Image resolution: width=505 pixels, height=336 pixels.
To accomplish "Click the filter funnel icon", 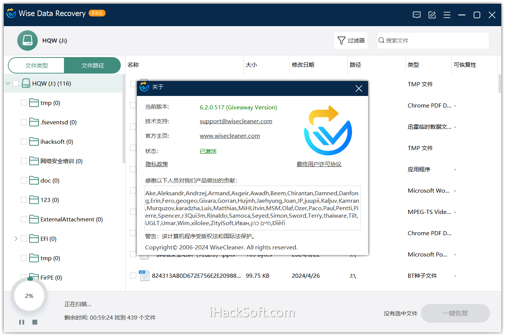I will tap(341, 40).
